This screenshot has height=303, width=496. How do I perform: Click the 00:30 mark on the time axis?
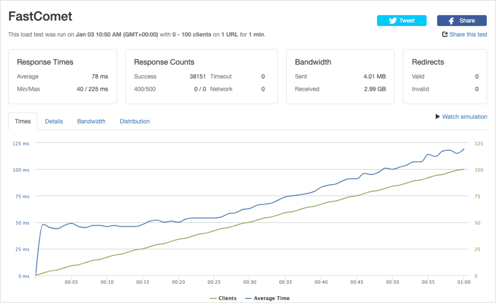click(x=249, y=282)
